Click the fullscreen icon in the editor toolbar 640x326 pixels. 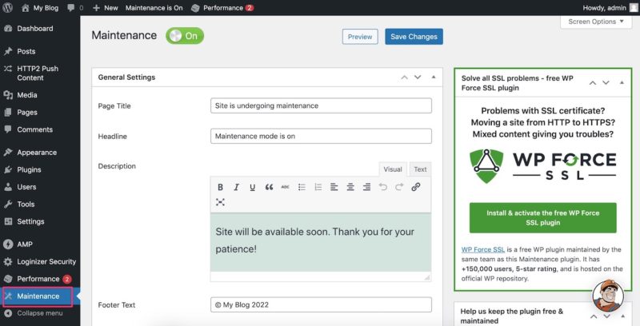(x=220, y=202)
